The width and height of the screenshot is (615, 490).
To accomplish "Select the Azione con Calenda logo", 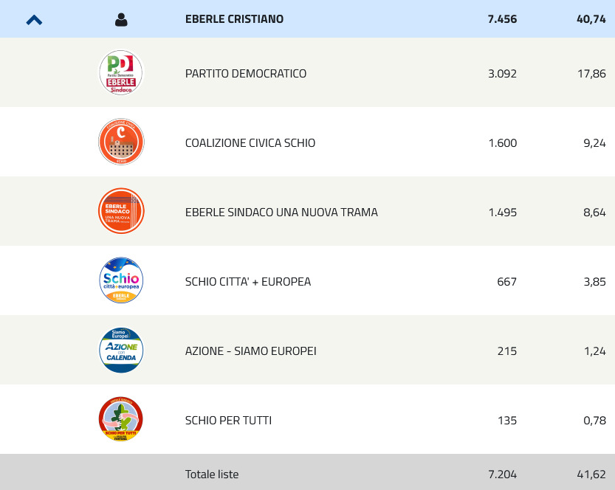I will click(x=121, y=350).
